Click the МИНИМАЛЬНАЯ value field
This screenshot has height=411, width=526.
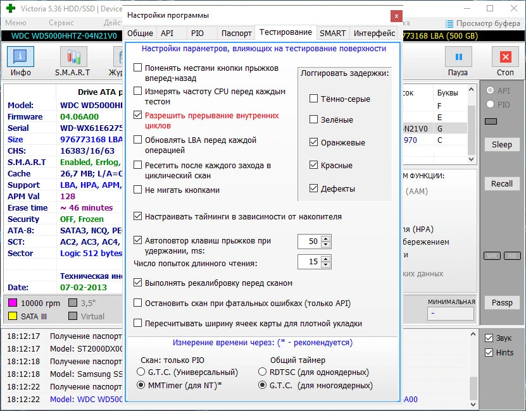click(451, 314)
